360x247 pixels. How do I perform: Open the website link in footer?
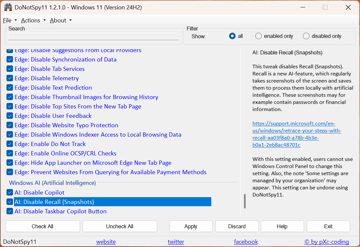pos(106,242)
